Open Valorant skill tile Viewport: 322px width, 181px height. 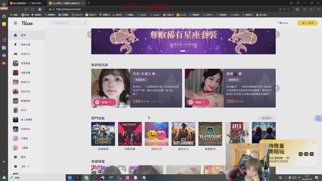(x=130, y=134)
